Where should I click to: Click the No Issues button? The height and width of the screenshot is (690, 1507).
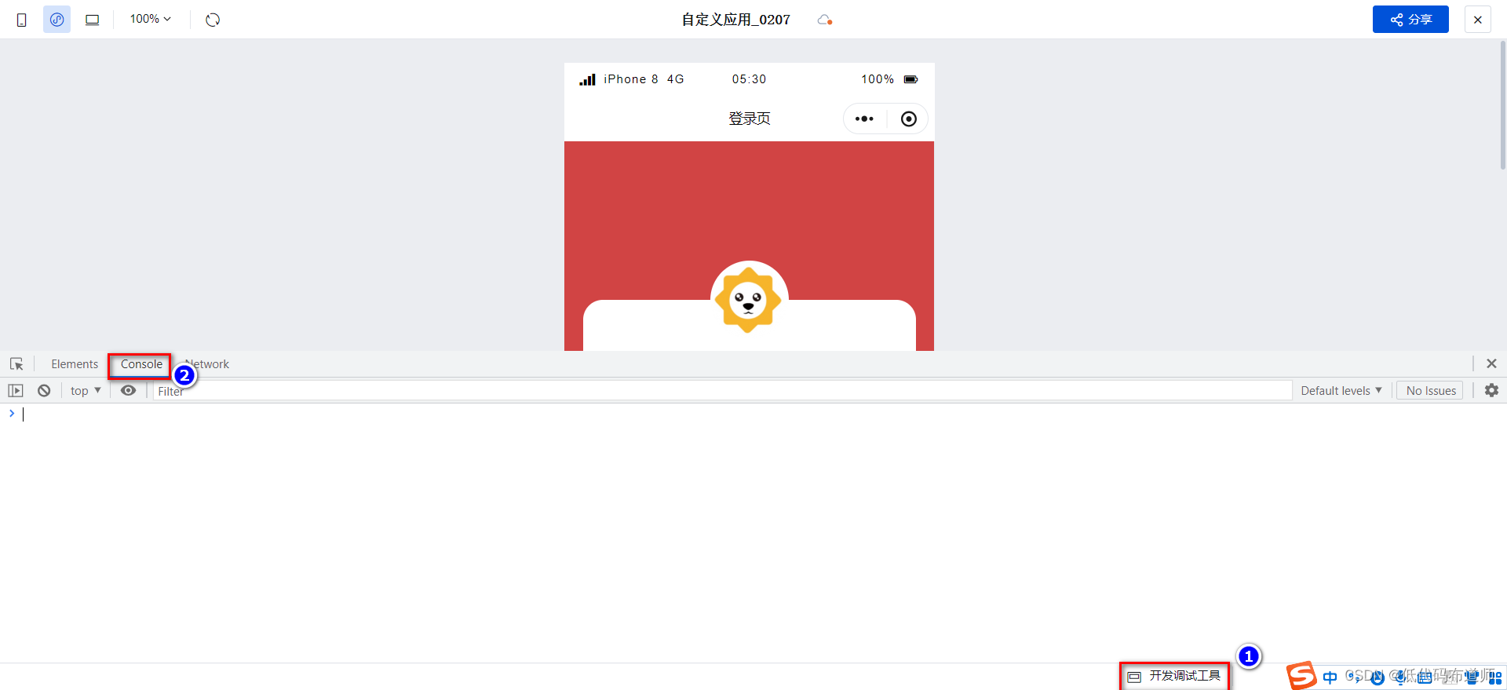1430,390
